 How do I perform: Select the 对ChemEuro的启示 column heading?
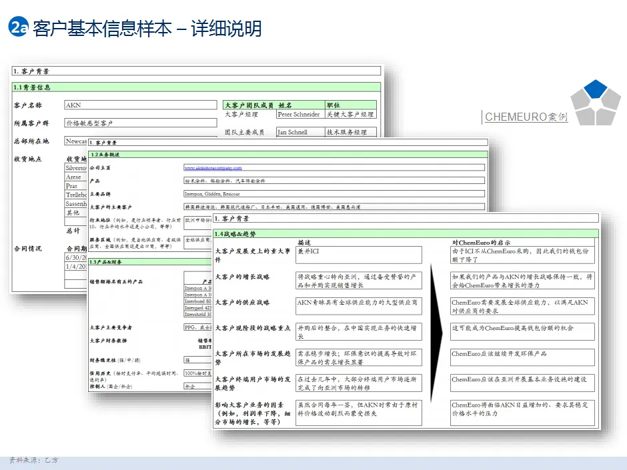(482, 243)
